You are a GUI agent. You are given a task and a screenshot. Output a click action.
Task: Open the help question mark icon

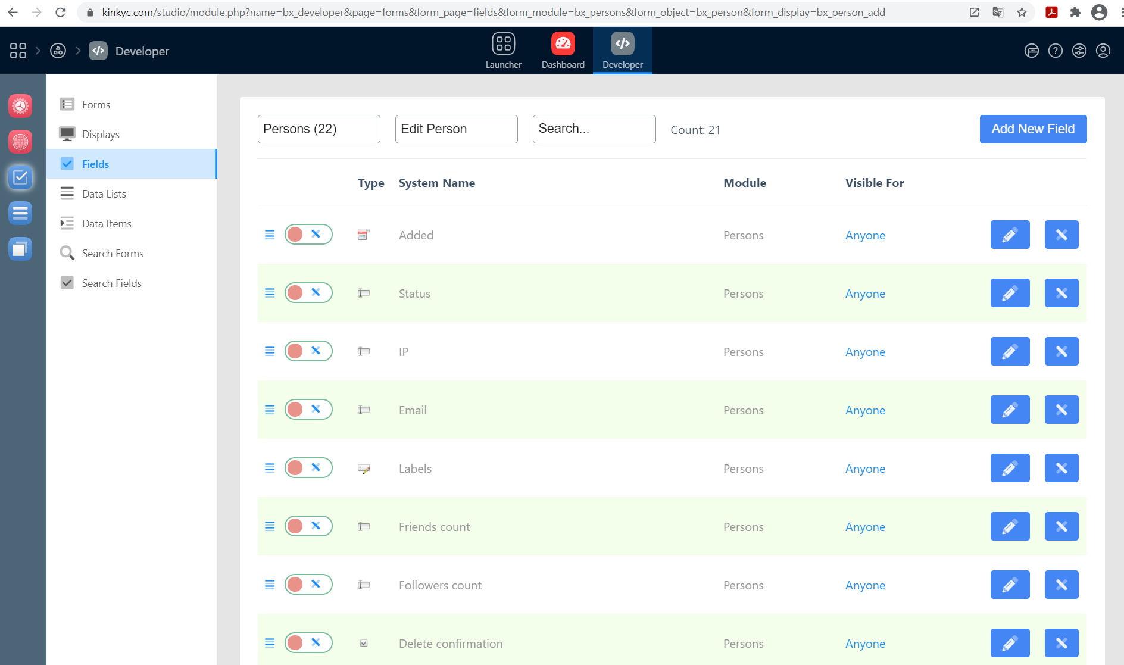click(x=1055, y=51)
